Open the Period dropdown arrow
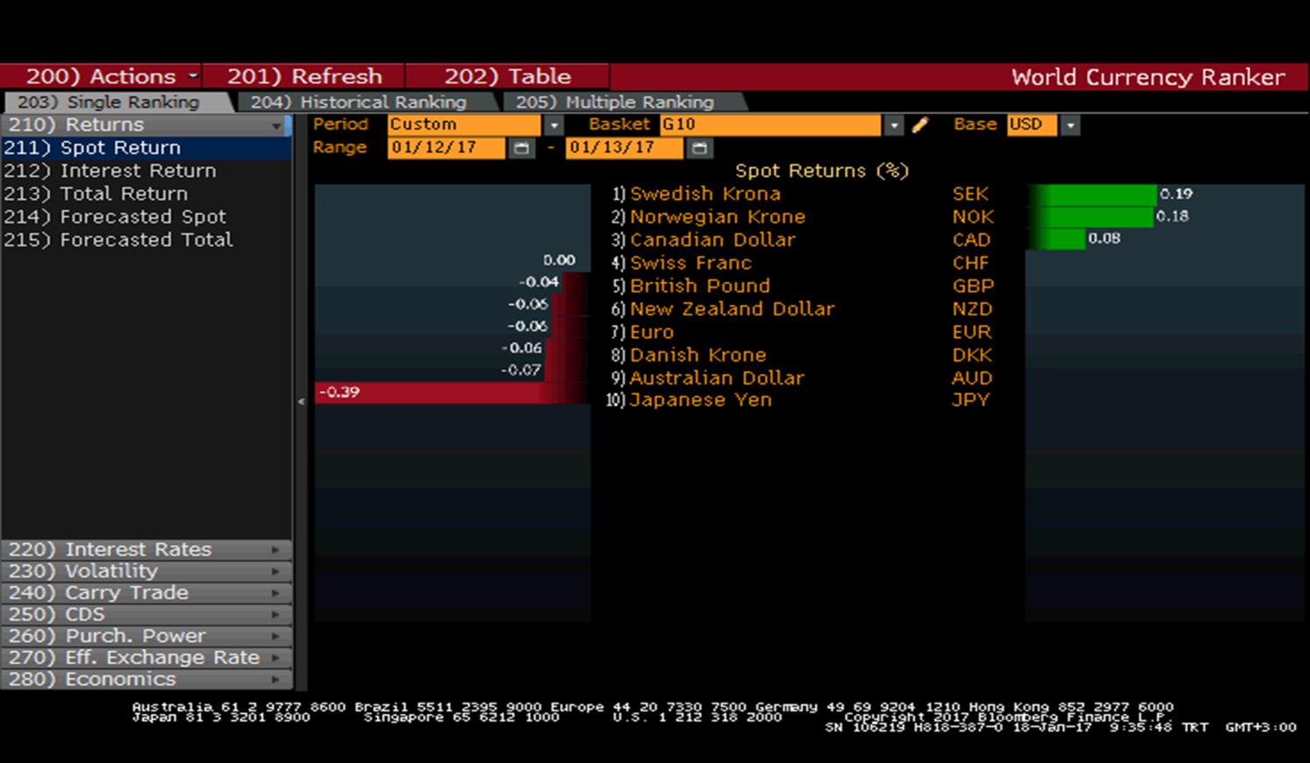1310x763 pixels. (554, 125)
